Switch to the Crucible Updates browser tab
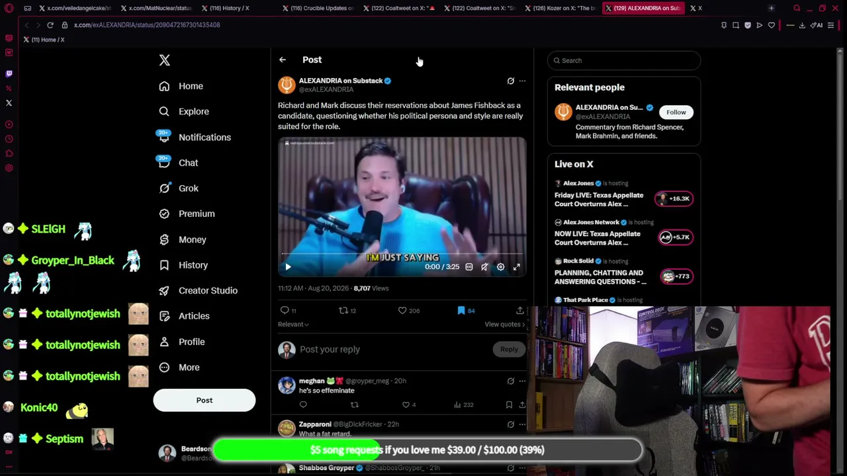The height and width of the screenshot is (476, 847). 318,8
